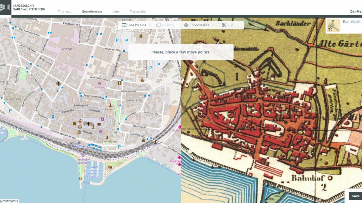Viewport: 362px width, 203px height.
Task: Click the parking icon near SeeVillenPark
Action: click(x=10, y=111)
